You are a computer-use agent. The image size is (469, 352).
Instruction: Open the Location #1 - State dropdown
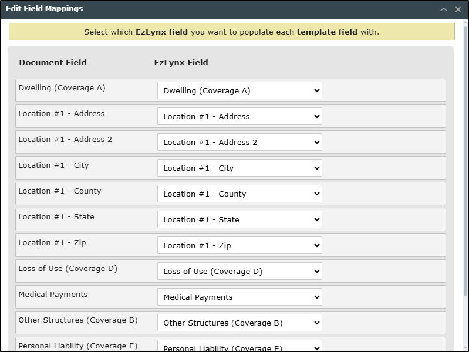coord(239,219)
